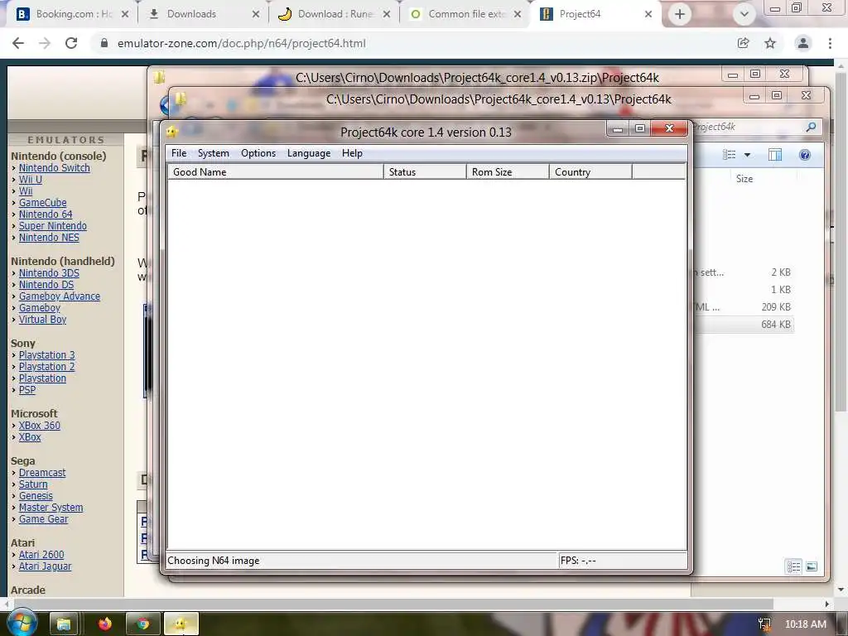Open the XBox 360 link
848x636 pixels.
click(x=40, y=426)
